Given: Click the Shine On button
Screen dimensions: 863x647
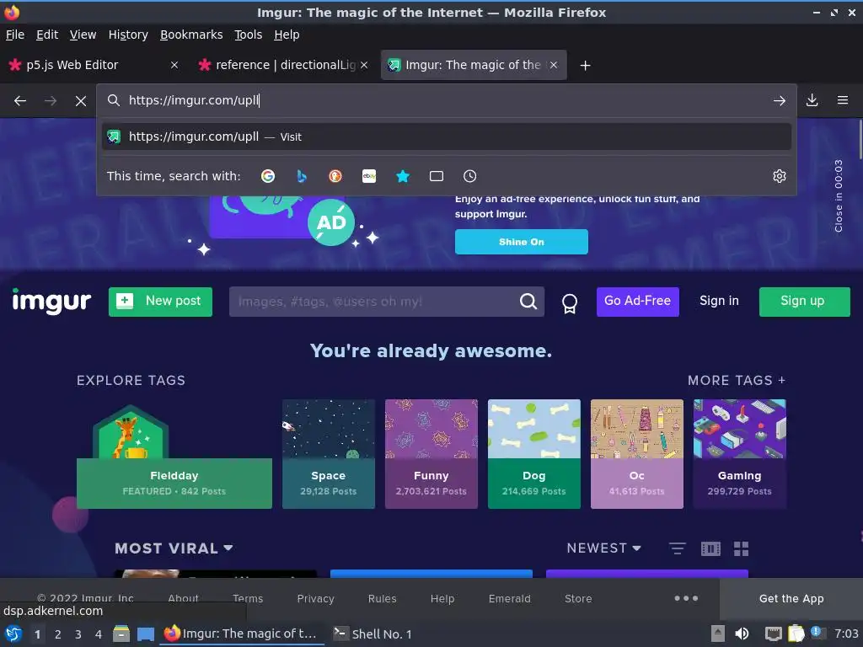Looking at the screenshot, I should [x=521, y=242].
